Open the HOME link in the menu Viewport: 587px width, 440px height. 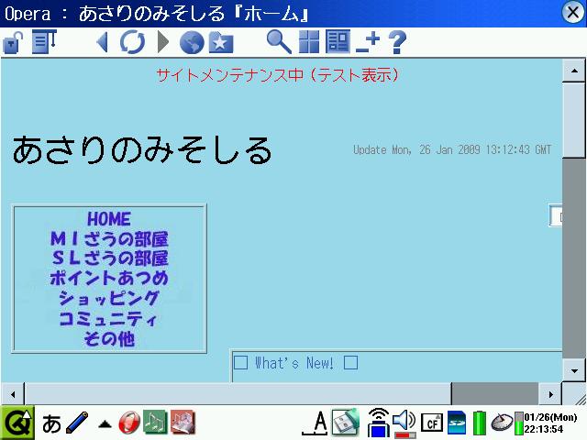click(109, 219)
